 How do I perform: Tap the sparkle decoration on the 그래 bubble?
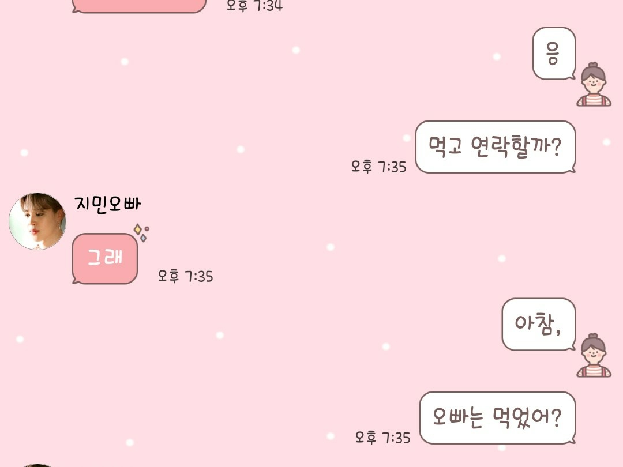pos(141,232)
